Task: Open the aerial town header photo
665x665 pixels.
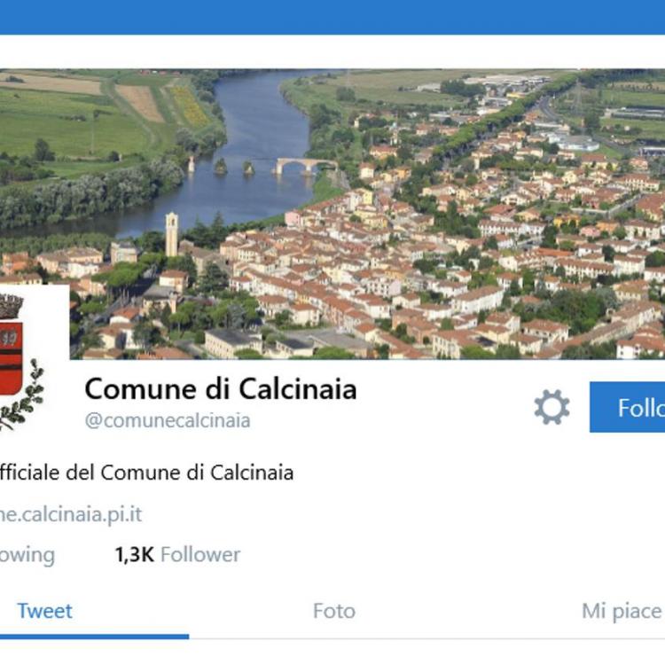Action: (x=332, y=215)
